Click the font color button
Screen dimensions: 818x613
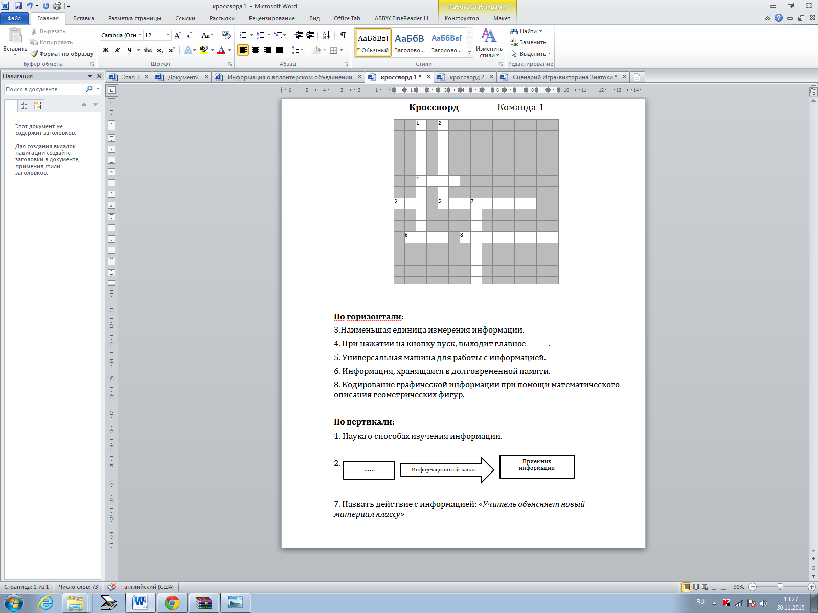(x=221, y=50)
